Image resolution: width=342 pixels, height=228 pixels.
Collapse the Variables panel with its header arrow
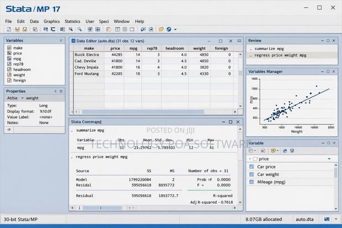61,40
